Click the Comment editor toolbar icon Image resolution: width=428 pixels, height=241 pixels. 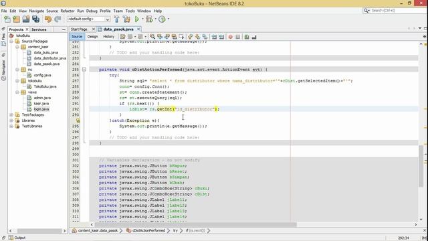click(247, 37)
